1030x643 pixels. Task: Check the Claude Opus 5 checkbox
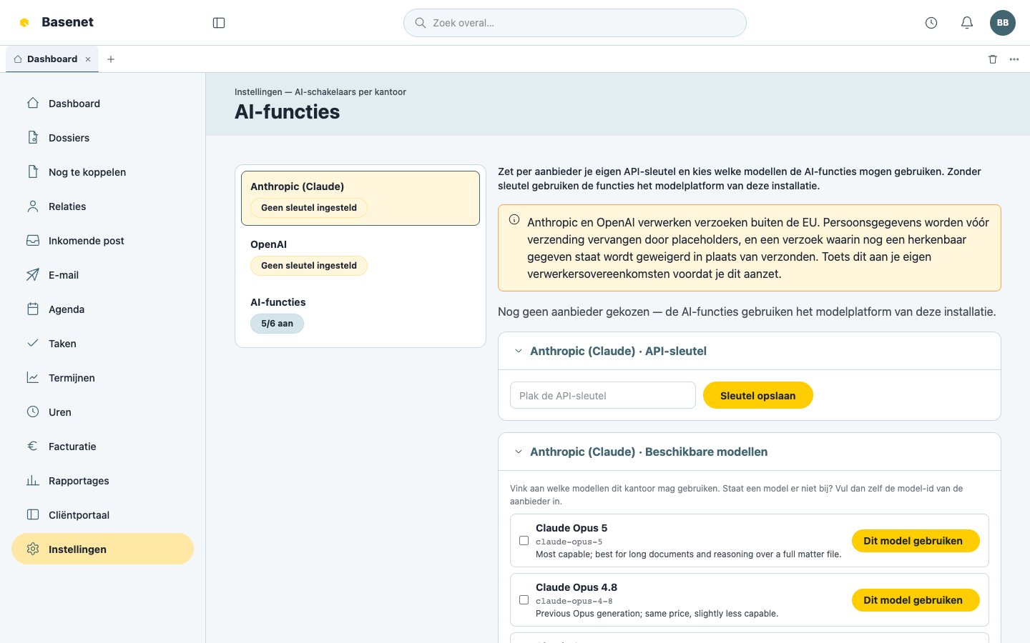coord(524,541)
